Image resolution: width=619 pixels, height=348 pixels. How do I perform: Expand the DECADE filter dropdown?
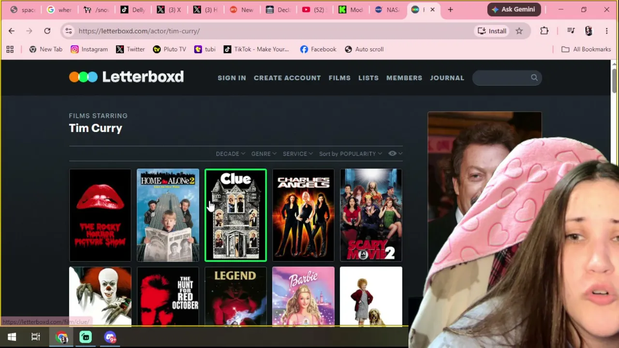point(230,154)
